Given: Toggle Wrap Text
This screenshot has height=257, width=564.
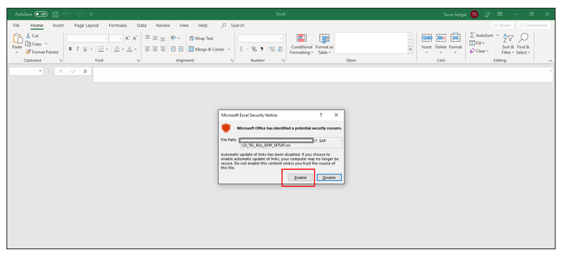Looking at the screenshot, I should coord(201,39).
